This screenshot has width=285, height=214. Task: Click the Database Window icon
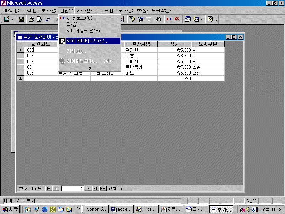point(187,19)
